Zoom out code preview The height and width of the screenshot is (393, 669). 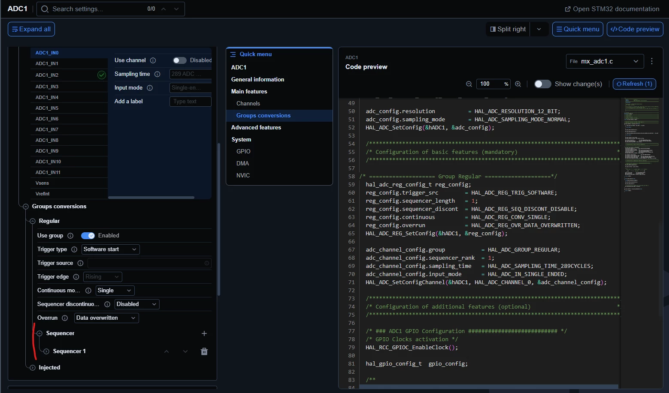469,84
